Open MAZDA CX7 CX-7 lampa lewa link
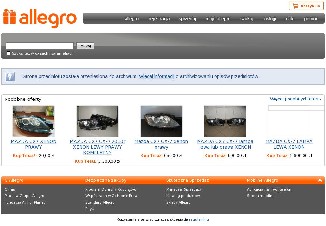Viewport: 326px width, 226px height. coord(225,144)
